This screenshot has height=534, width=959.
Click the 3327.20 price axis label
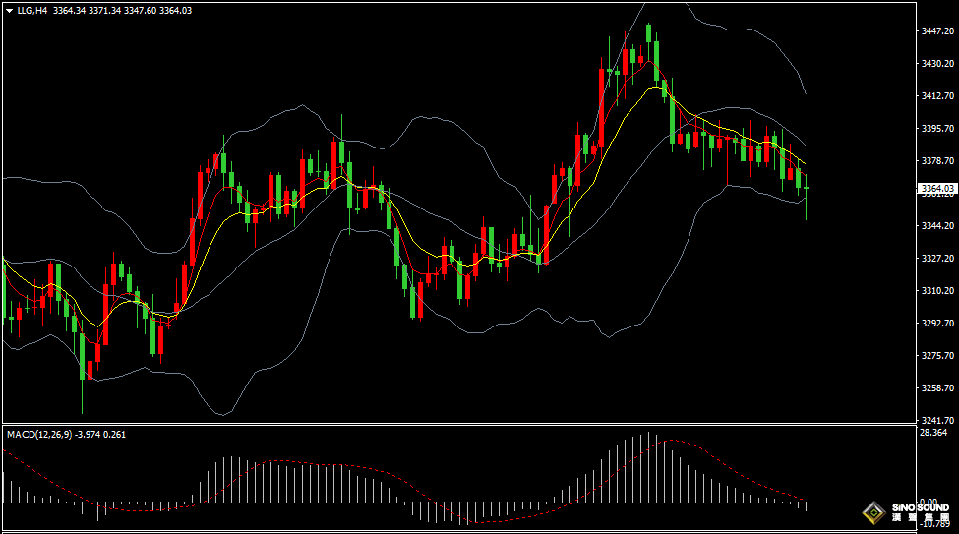tap(935, 259)
